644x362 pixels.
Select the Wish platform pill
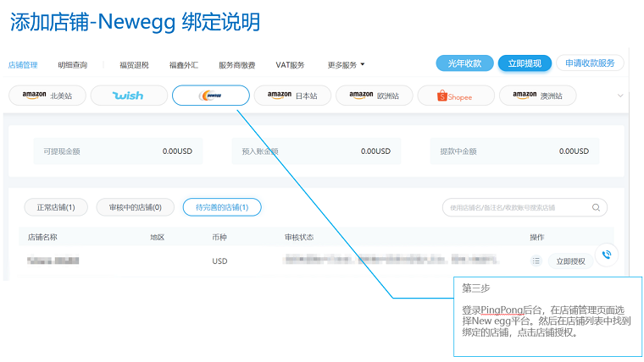coord(129,96)
